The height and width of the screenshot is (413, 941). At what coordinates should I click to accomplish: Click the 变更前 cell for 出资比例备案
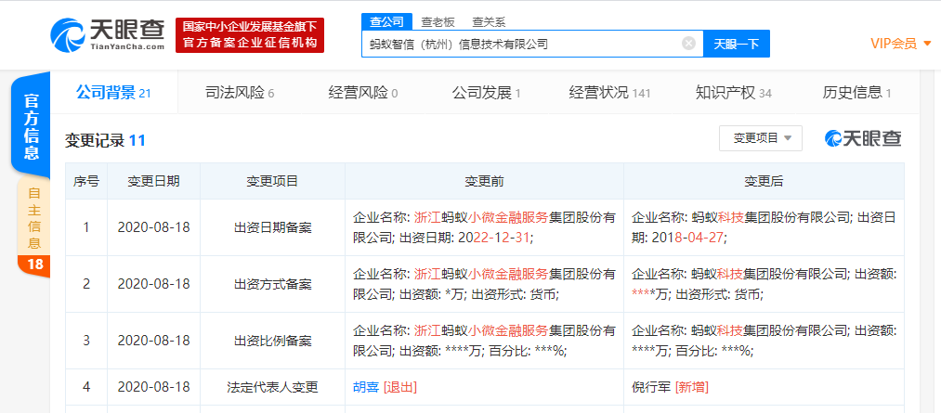click(x=484, y=341)
